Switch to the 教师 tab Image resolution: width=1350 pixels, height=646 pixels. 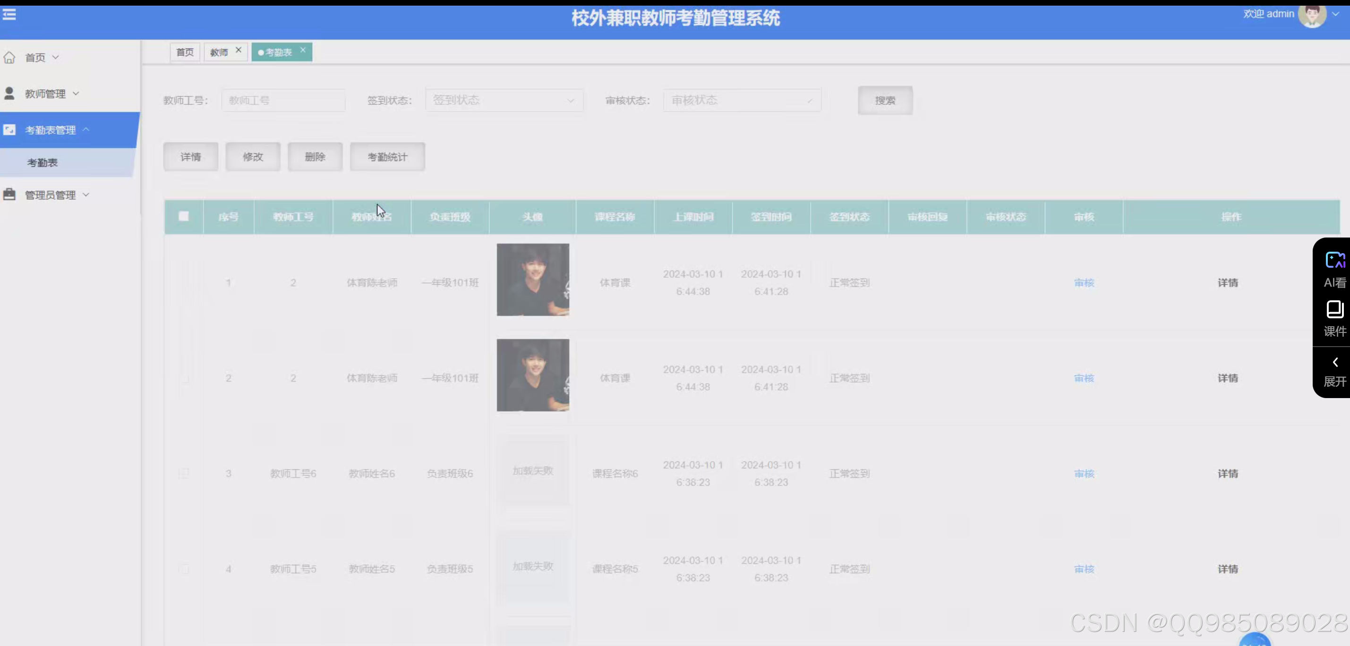(x=219, y=51)
